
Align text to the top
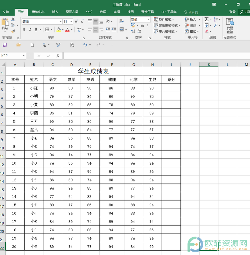pos(90,21)
